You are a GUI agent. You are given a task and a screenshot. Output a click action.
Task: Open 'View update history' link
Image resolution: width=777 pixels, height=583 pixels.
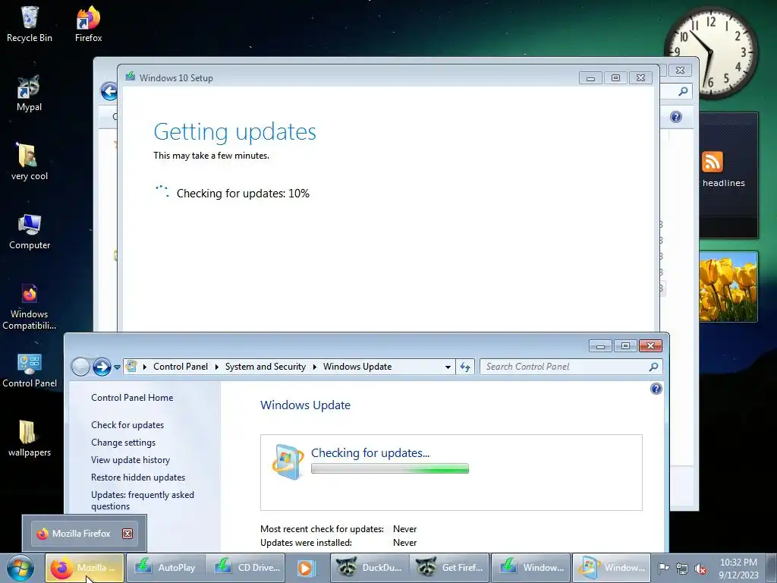pos(131,459)
